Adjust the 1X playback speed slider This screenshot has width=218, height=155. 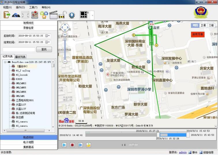pyautogui.click(x=133, y=145)
